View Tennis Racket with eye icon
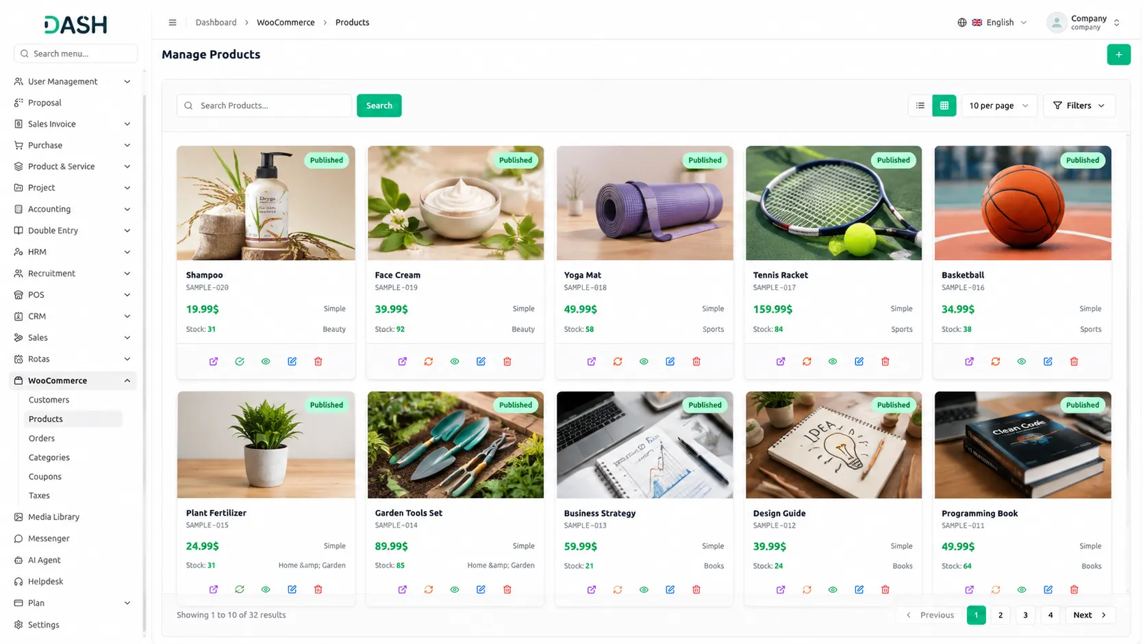Screen dimensions: 1145x644 point(833,361)
